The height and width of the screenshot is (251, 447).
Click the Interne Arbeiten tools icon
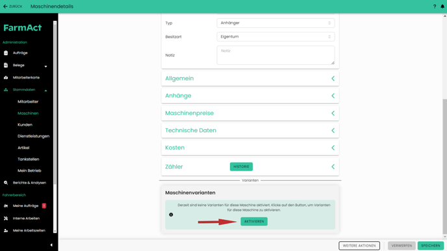click(x=6, y=219)
